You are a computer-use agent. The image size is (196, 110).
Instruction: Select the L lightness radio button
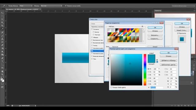tap(165, 69)
